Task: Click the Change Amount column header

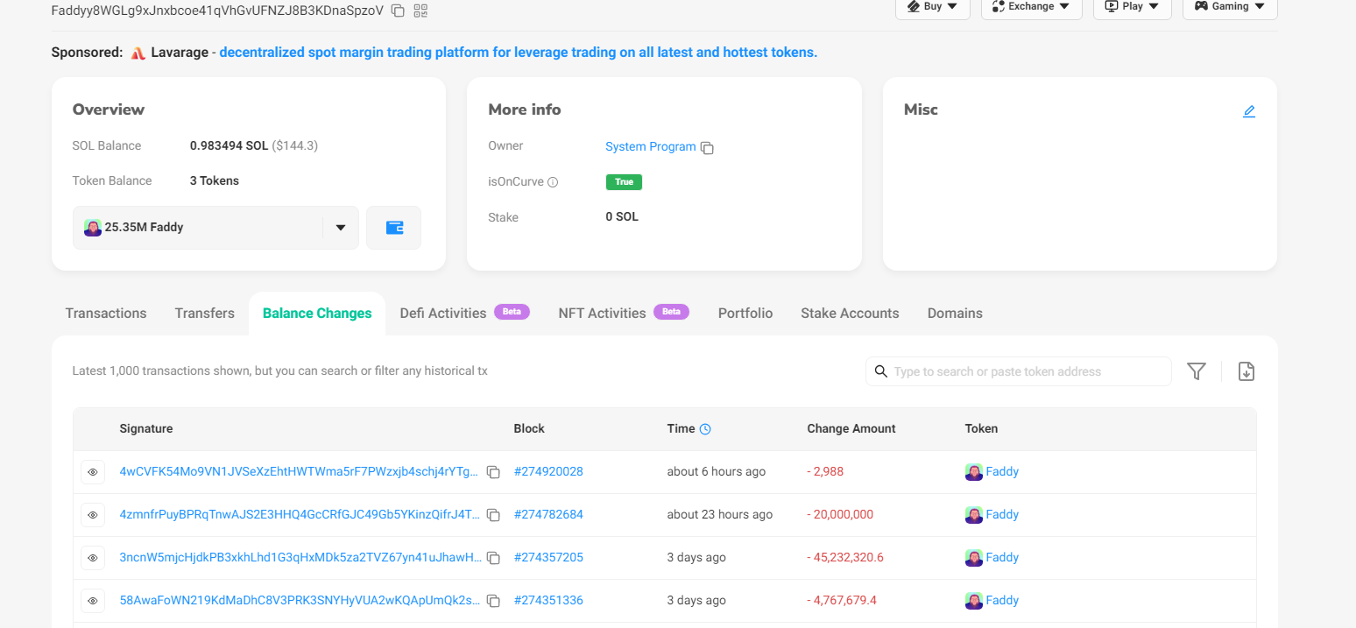Action: [851, 428]
